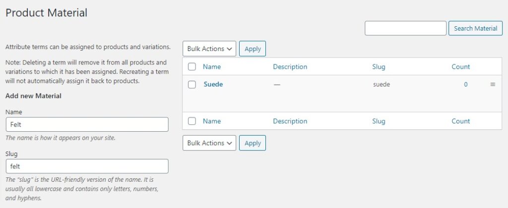Toggle select-all checkbox in table footer
The width and height of the screenshot is (508, 208).
pyautogui.click(x=192, y=121)
